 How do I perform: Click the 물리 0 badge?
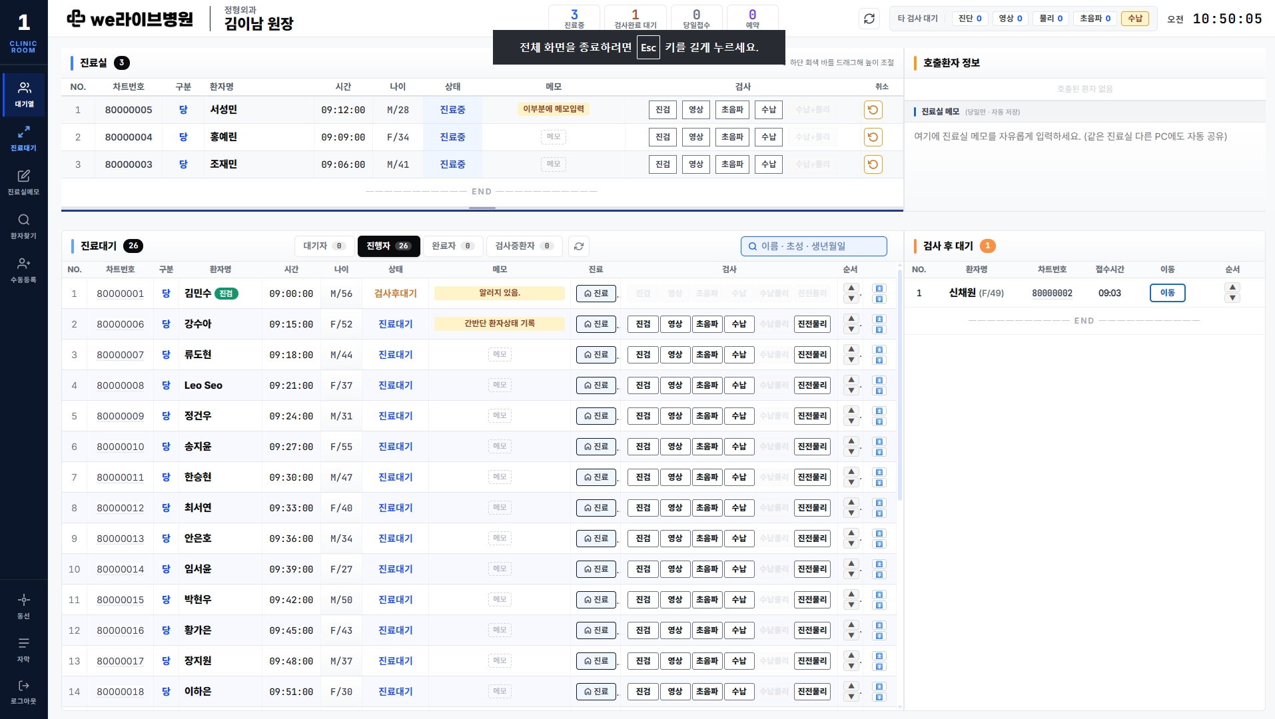click(x=1051, y=19)
